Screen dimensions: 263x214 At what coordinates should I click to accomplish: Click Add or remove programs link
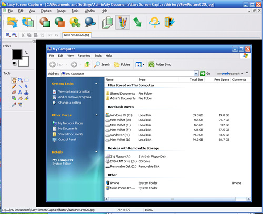(75, 97)
